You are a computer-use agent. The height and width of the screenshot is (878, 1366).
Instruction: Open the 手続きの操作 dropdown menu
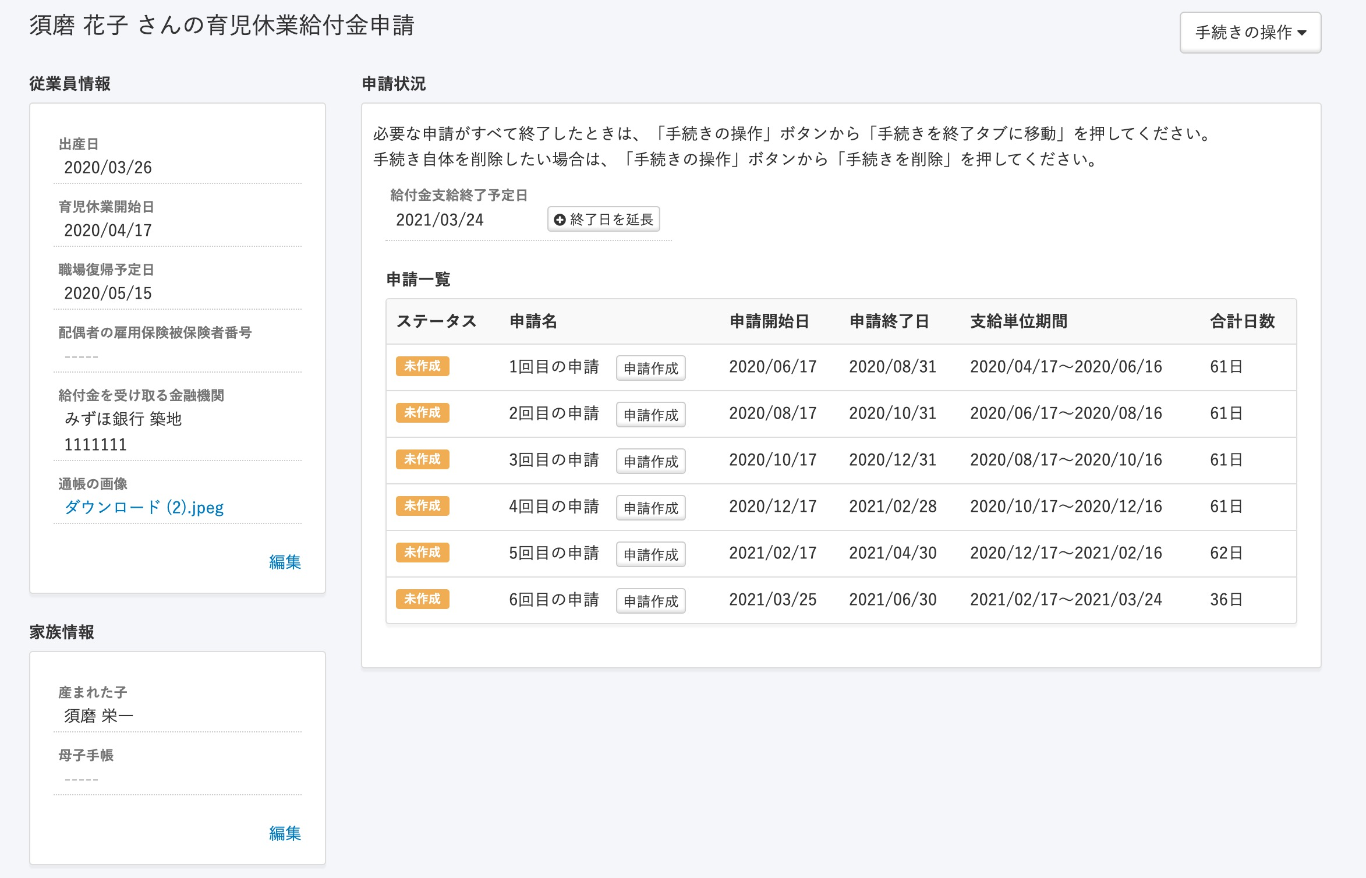(1250, 33)
